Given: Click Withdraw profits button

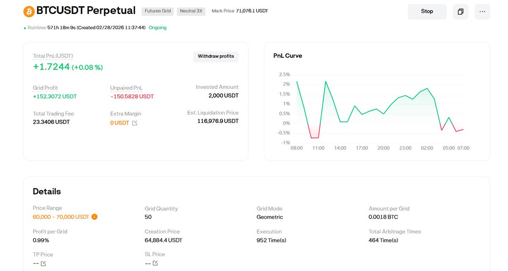Looking at the screenshot, I should tap(216, 57).
